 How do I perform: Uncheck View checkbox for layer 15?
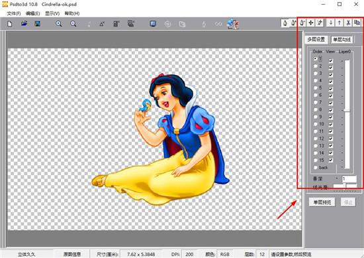click(330, 160)
